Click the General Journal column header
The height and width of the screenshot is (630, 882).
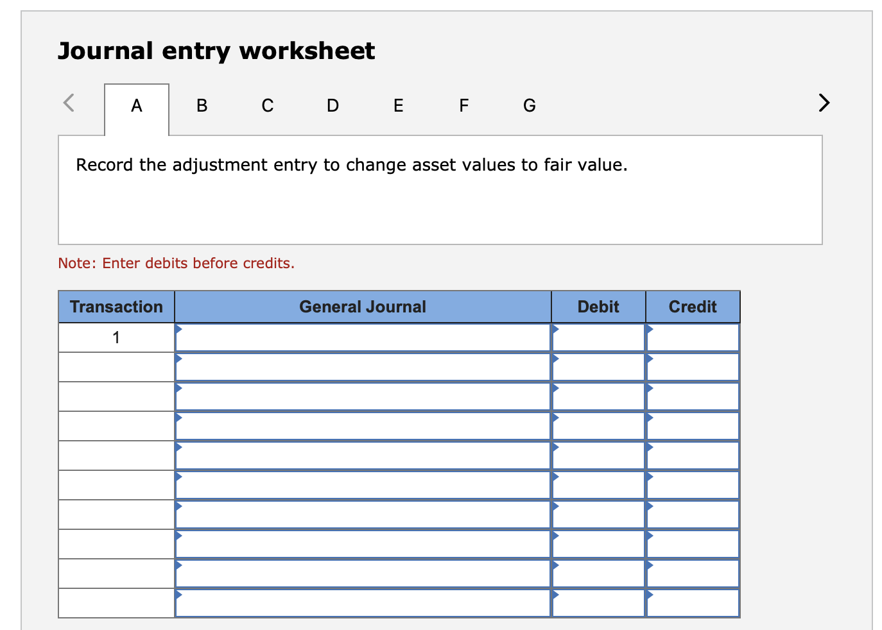363,307
